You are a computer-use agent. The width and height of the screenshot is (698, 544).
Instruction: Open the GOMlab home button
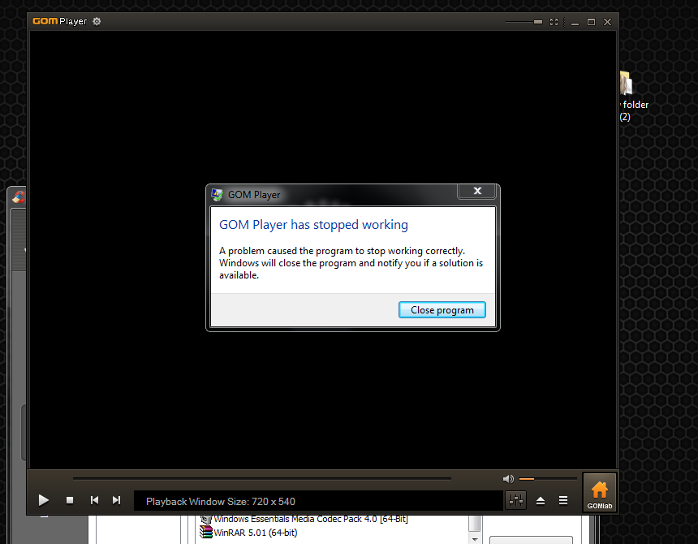coord(600,492)
